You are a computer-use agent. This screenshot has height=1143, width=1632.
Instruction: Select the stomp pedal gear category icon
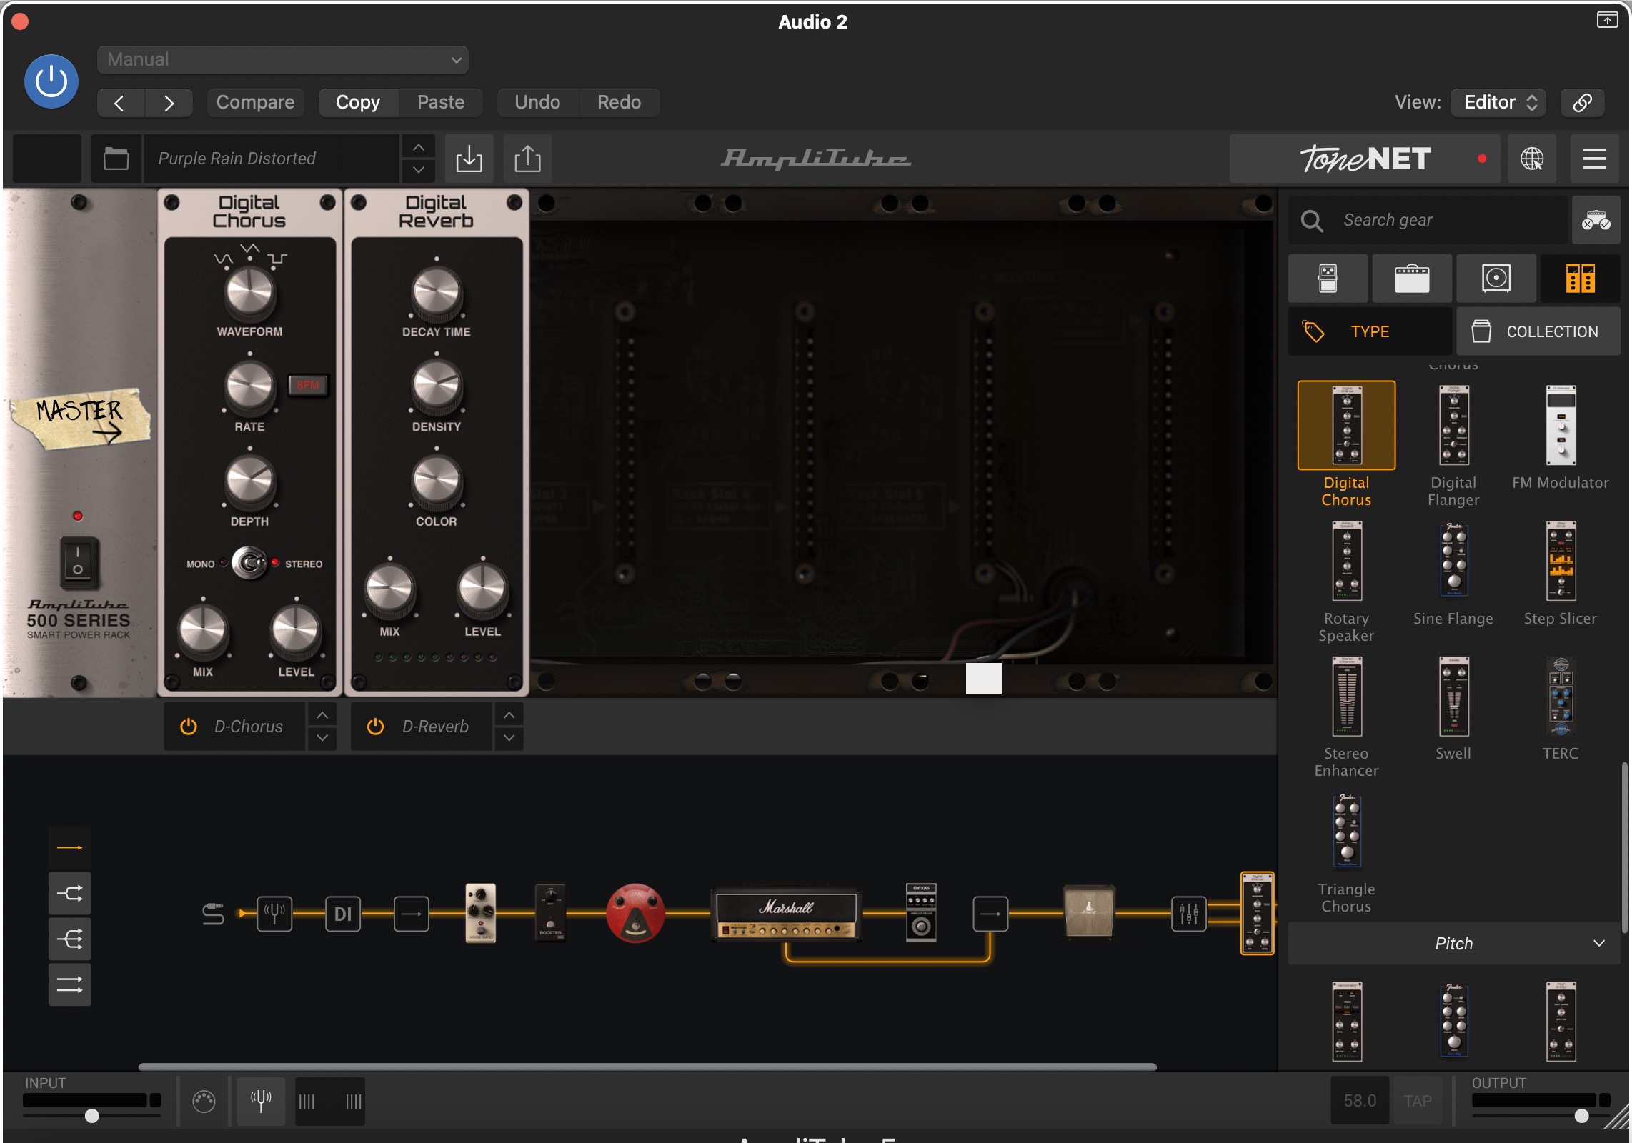point(1328,279)
